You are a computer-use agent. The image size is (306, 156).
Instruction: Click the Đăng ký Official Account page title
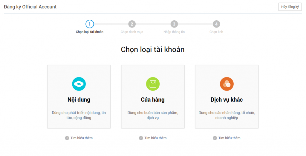(30, 7)
